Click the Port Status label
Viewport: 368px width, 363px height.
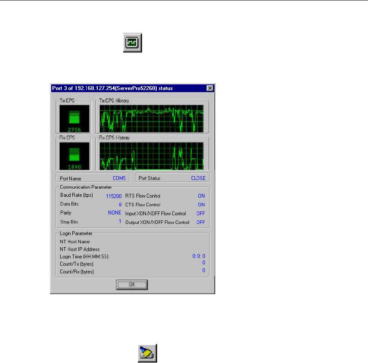149,178
